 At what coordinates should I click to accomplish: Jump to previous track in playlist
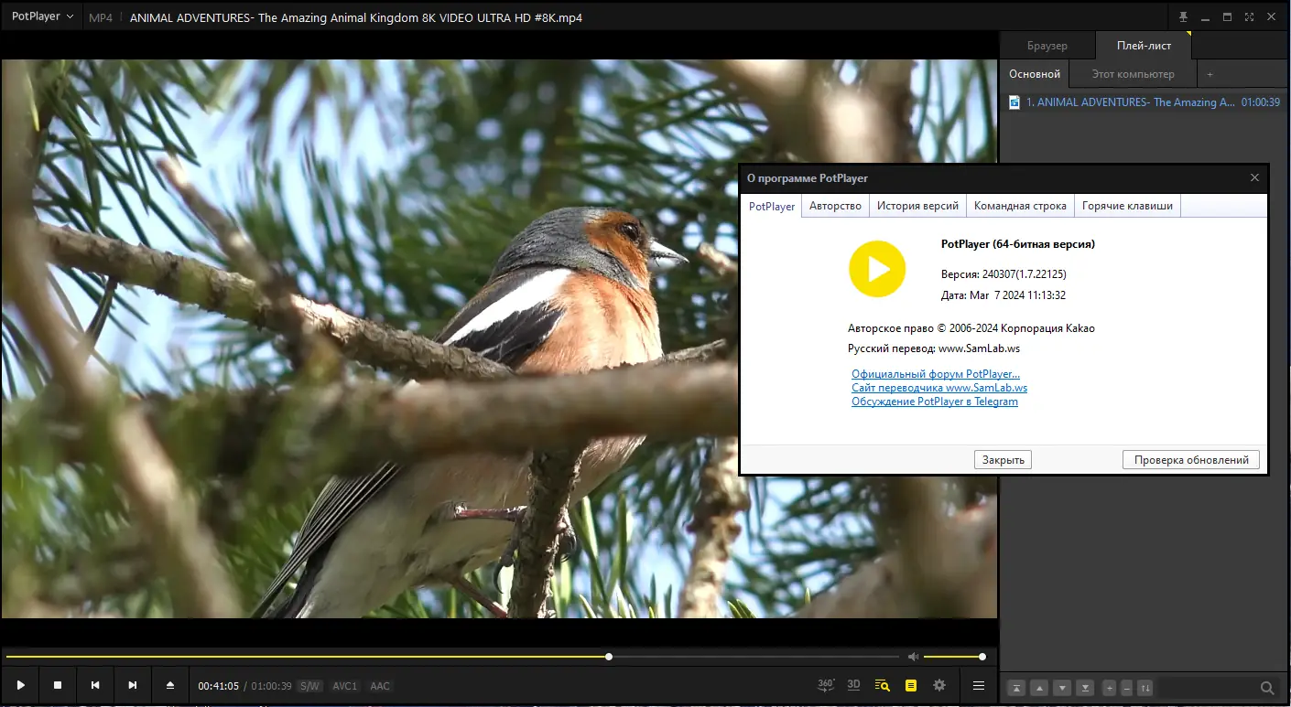pyautogui.click(x=95, y=685)
